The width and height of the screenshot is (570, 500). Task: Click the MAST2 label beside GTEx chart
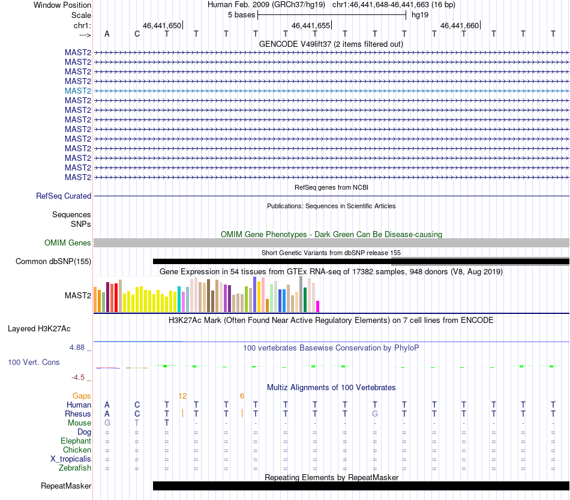(x=78, y=296)
